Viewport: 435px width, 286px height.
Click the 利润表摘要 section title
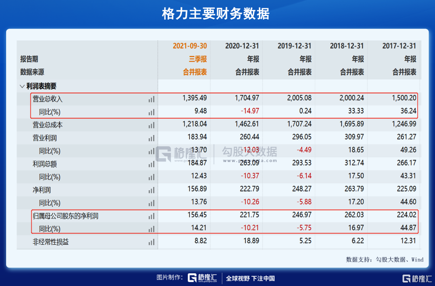41,86
